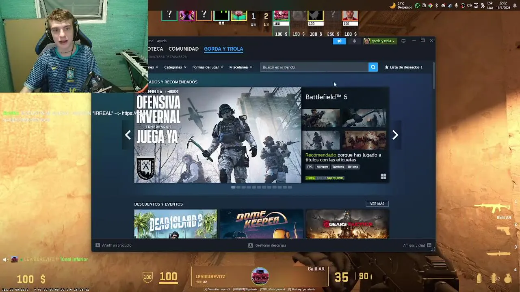View the first Battlefield 6 screenshot thumbnail
Image resolution: width=520 pixels, height=292 pixels.
(321, 118)
